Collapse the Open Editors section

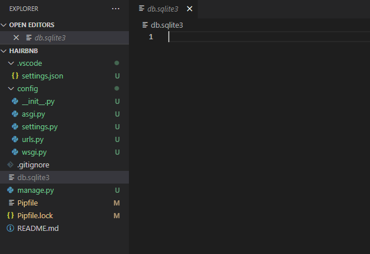pos(5,25)
